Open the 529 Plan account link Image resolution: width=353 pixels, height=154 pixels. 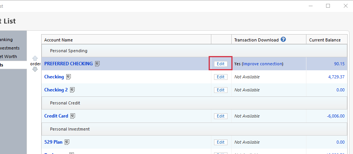pos(53,142)
